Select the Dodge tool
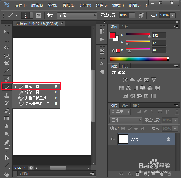The width and height of the screenshot is (181, 178). 7,134
